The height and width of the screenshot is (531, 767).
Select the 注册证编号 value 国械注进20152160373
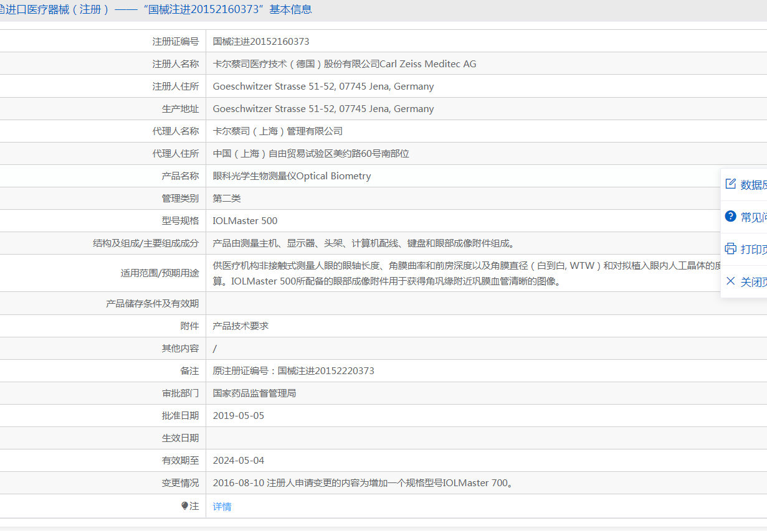[261, 42]
